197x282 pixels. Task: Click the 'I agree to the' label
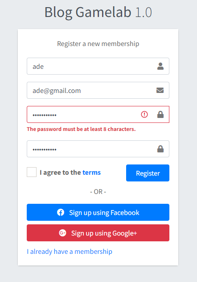(60, 173)
